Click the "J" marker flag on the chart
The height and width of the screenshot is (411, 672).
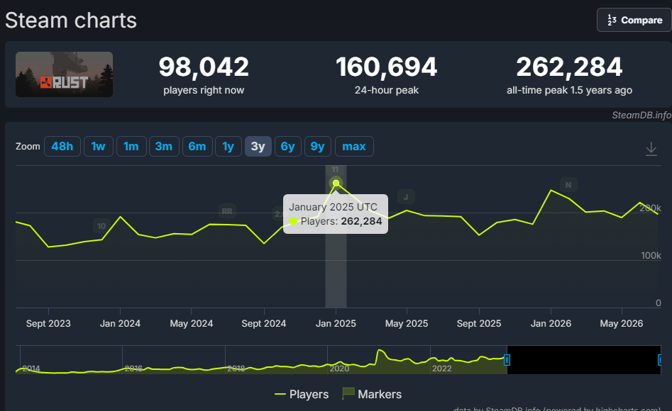(x=406, y=197)
